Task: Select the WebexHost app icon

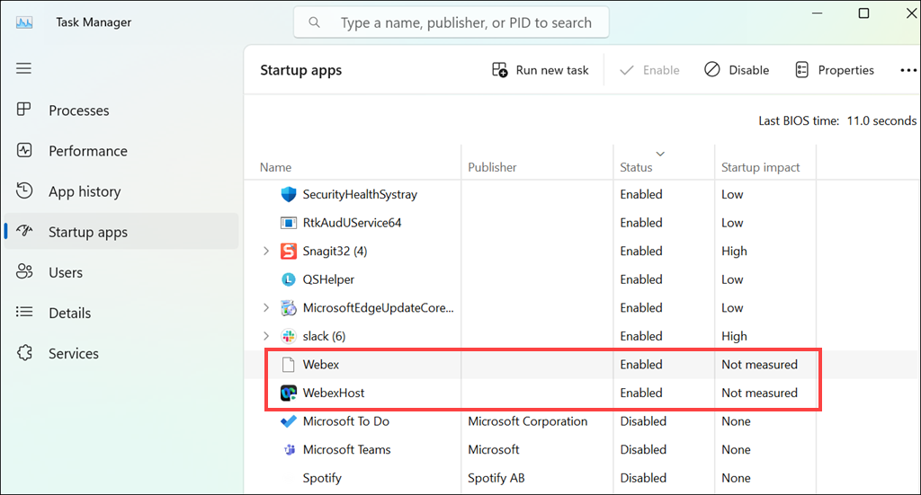Action: [289, 393]
